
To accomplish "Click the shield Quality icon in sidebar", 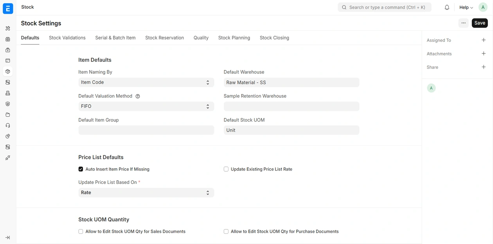I will pos(8,104).
